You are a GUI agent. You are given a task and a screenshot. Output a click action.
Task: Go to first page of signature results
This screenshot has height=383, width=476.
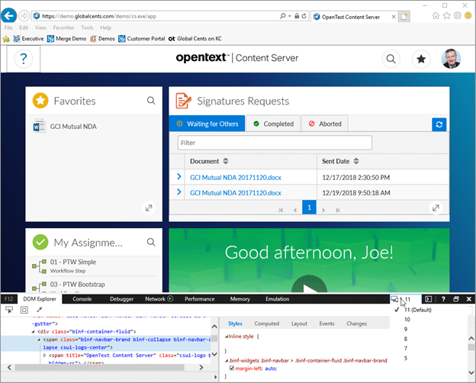tap(281, 210)
